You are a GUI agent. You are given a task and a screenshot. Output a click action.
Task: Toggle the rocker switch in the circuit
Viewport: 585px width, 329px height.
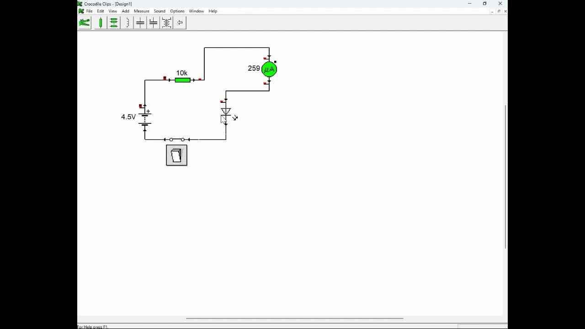coord(176,155)
